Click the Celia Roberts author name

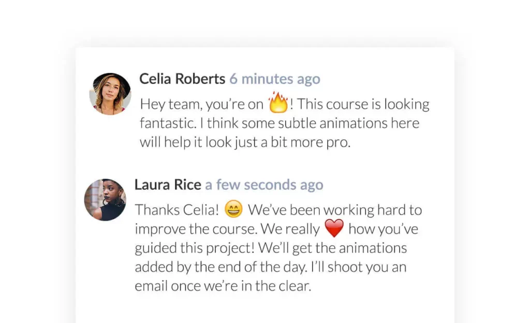point(182,79)
